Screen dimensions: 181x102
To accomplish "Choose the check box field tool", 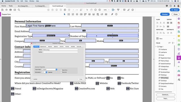I will coord(73,14).
